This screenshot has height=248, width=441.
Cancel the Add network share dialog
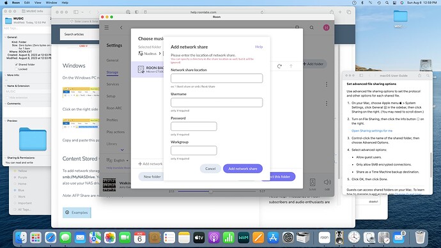coord(210,169)
